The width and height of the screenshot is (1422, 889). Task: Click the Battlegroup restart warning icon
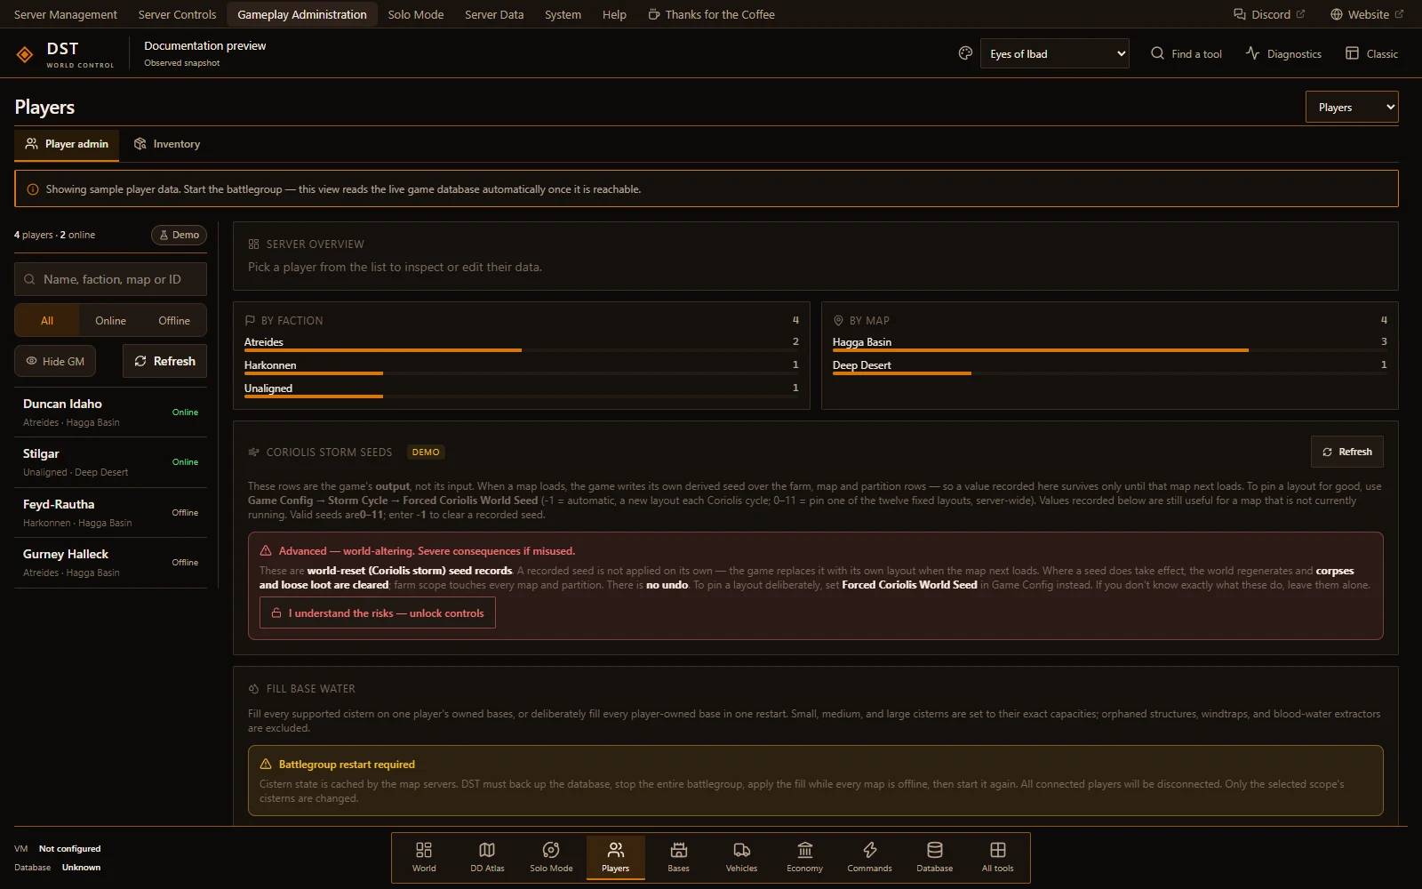(x=266, y=765)
